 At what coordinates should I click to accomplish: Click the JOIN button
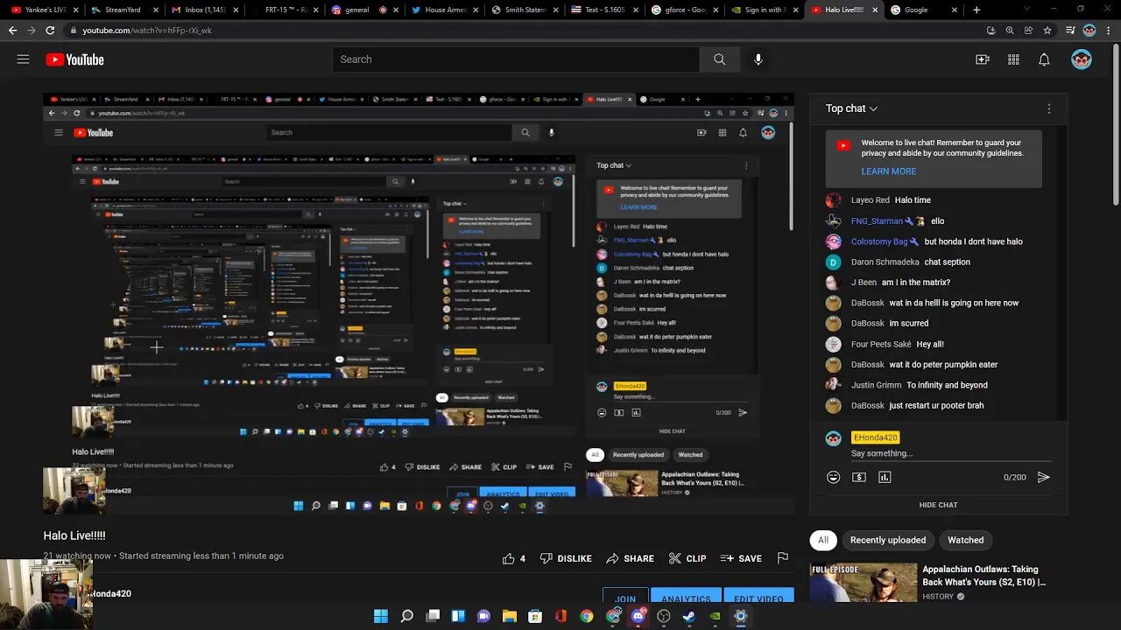[625, 596]
